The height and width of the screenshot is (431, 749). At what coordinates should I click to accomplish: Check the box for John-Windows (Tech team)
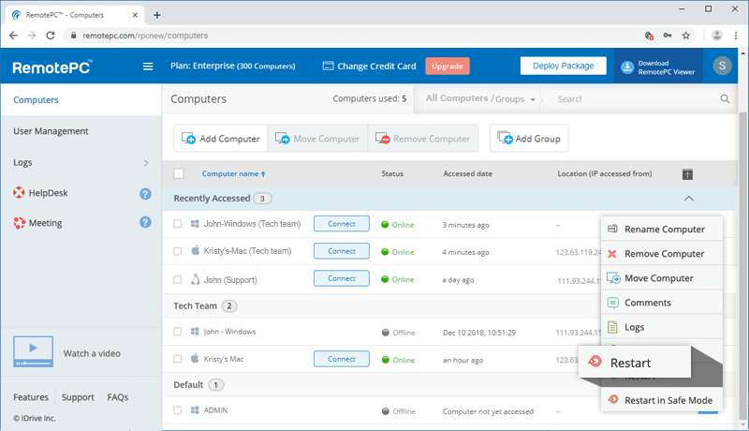pyautogui.click(x=177, y=224)
